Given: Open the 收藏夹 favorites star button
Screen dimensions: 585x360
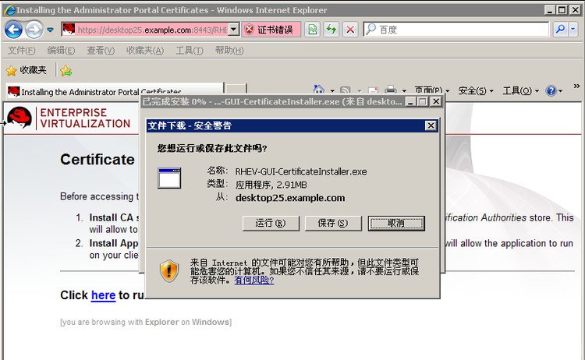Looking at the screenshot, I should coord(27,70).
